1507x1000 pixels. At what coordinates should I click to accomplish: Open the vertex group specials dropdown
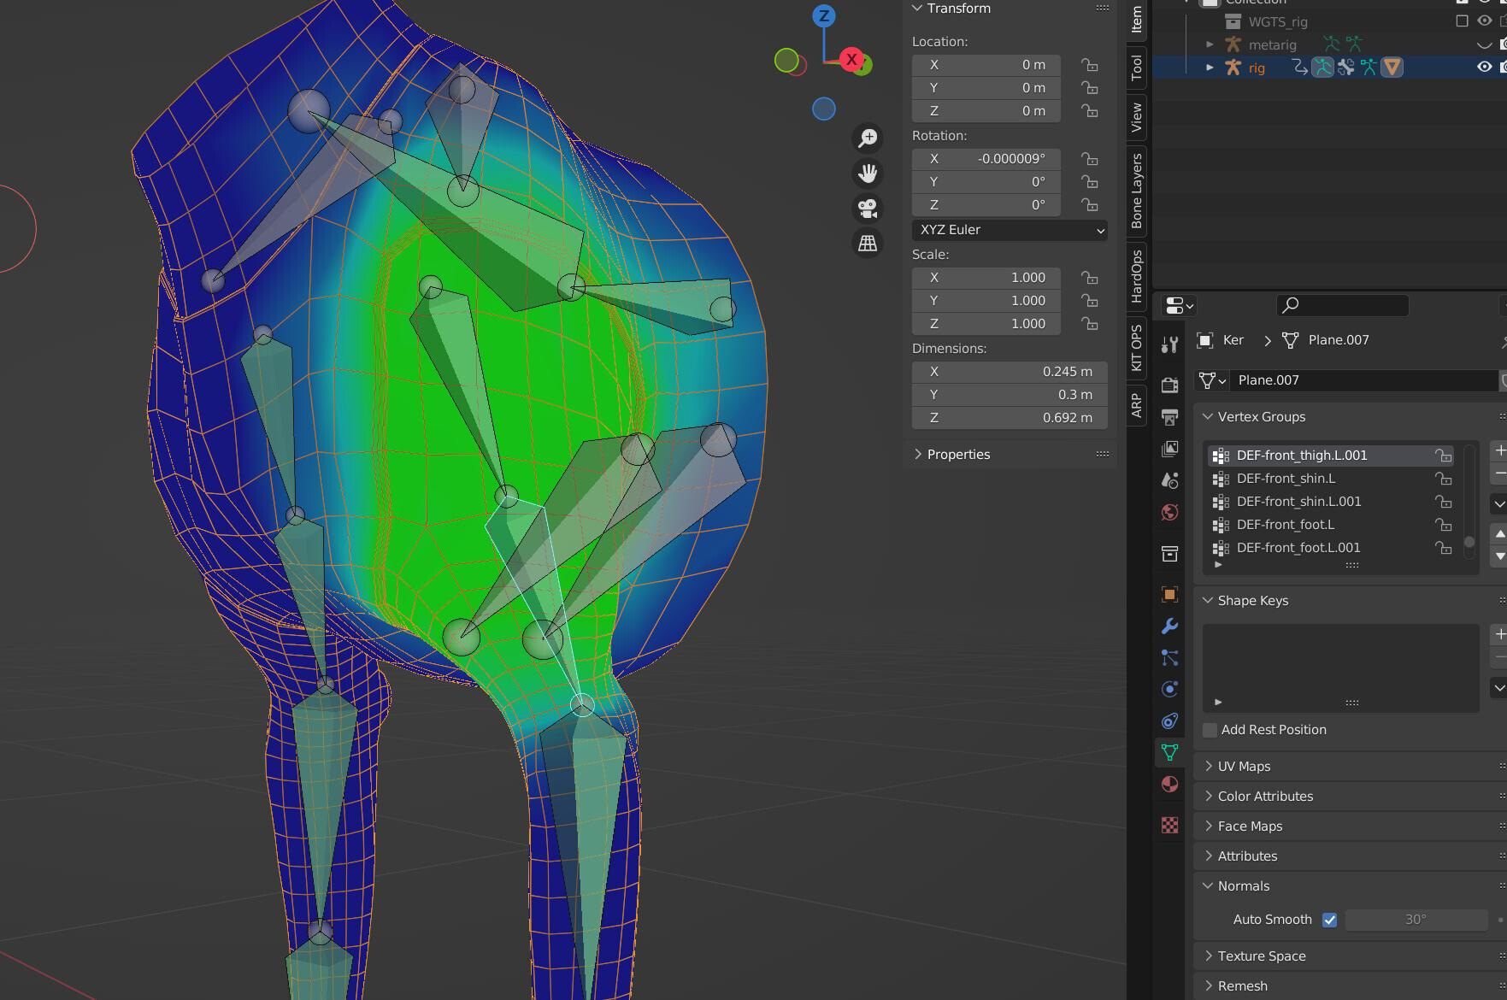(1499, 503)
